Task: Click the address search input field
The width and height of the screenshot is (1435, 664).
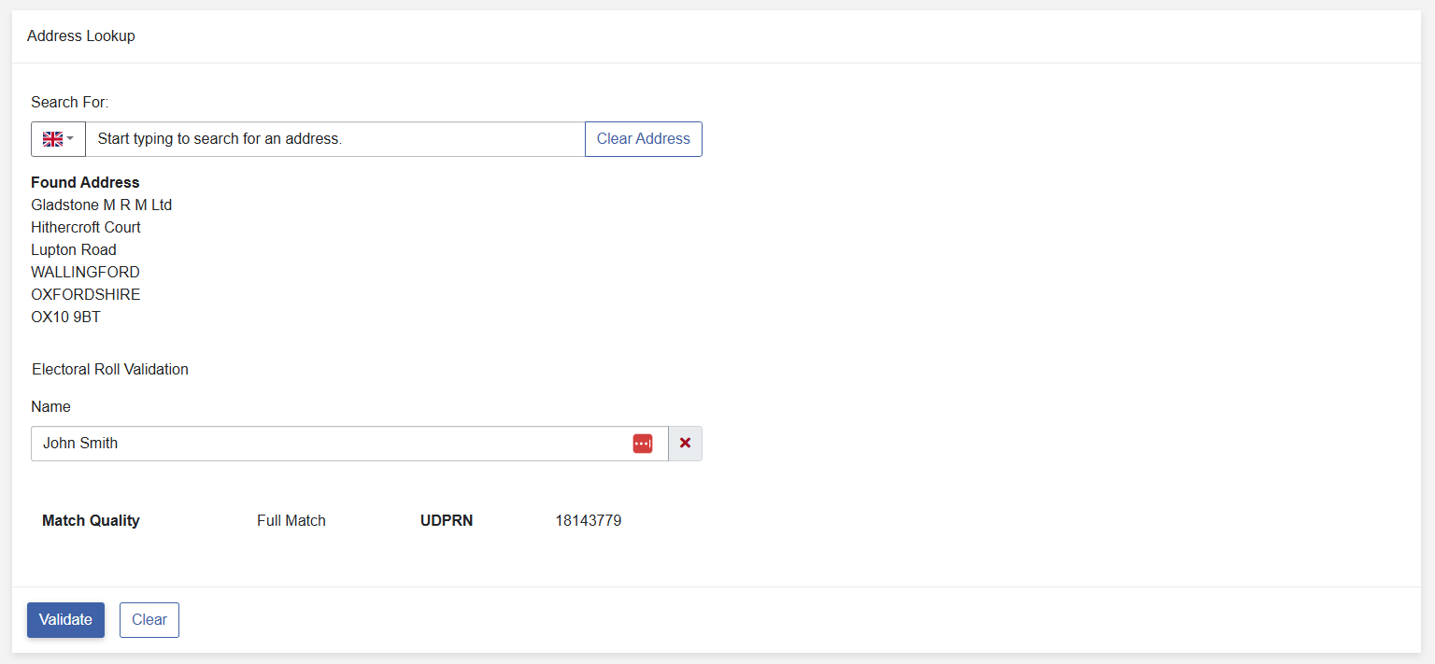Action: point(335,139)
